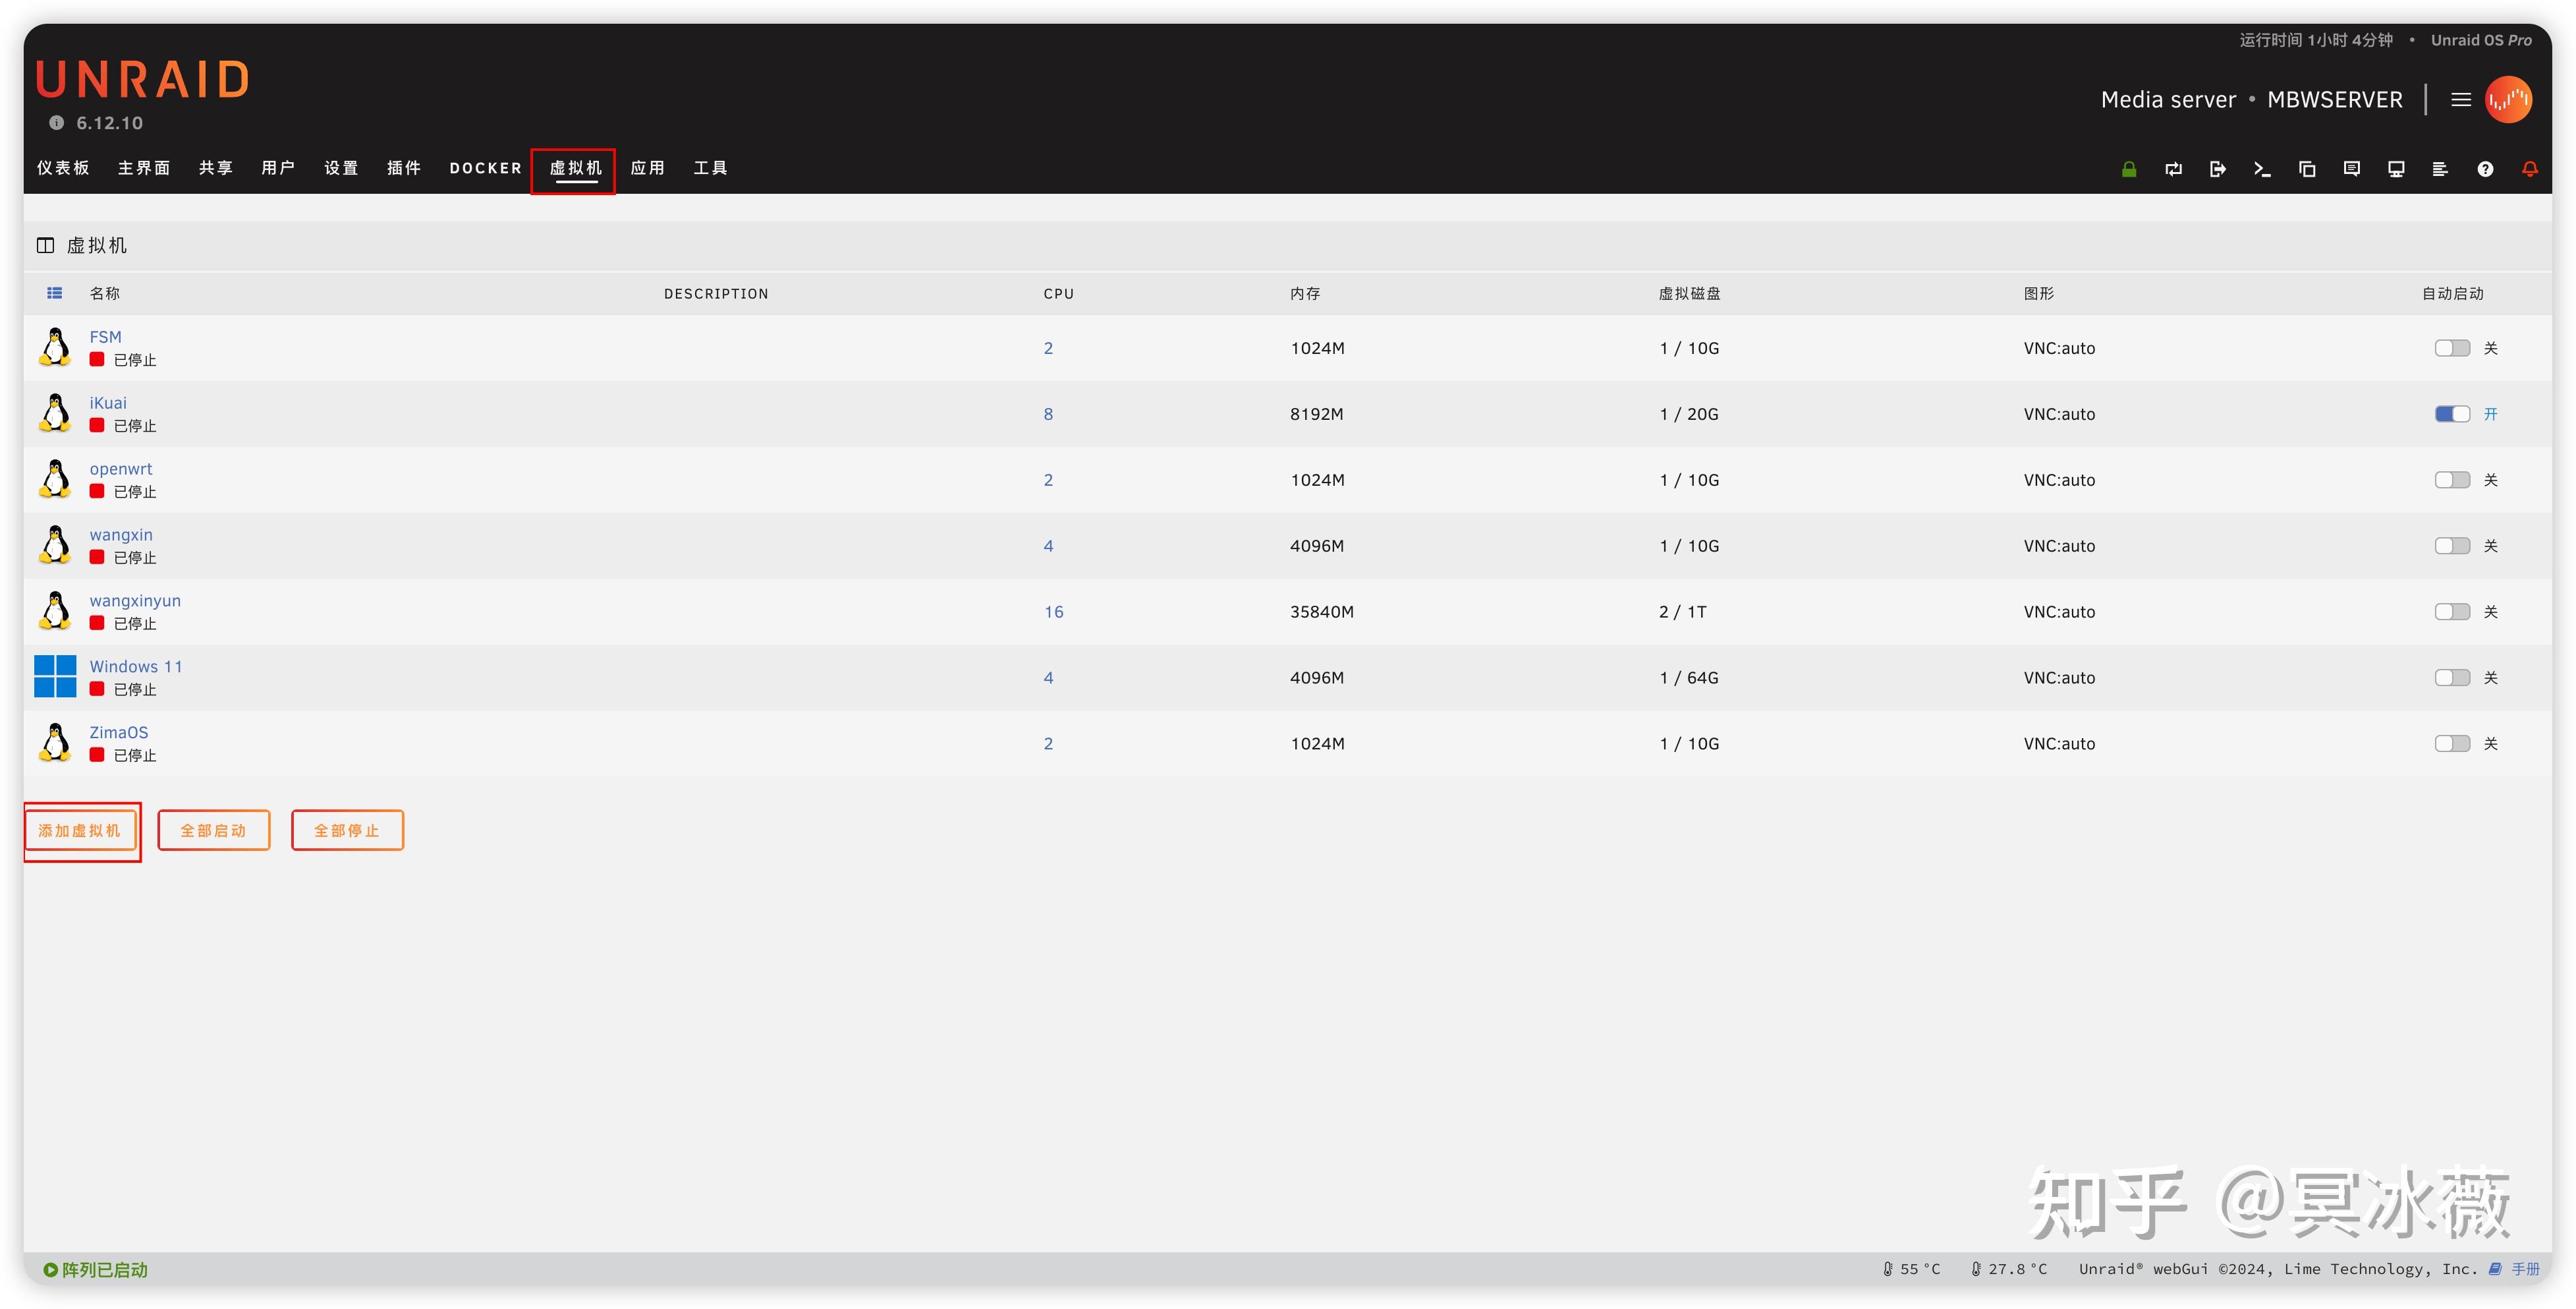Screen dimensions: 2576x1309
Task: Expand CPU pinning value 16 for wangxinyun
Action: [1053, 612]
